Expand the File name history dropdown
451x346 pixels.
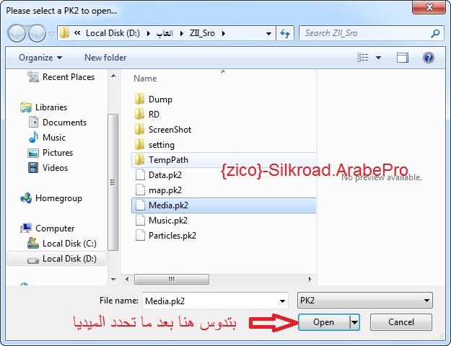(x=282, y=301)
